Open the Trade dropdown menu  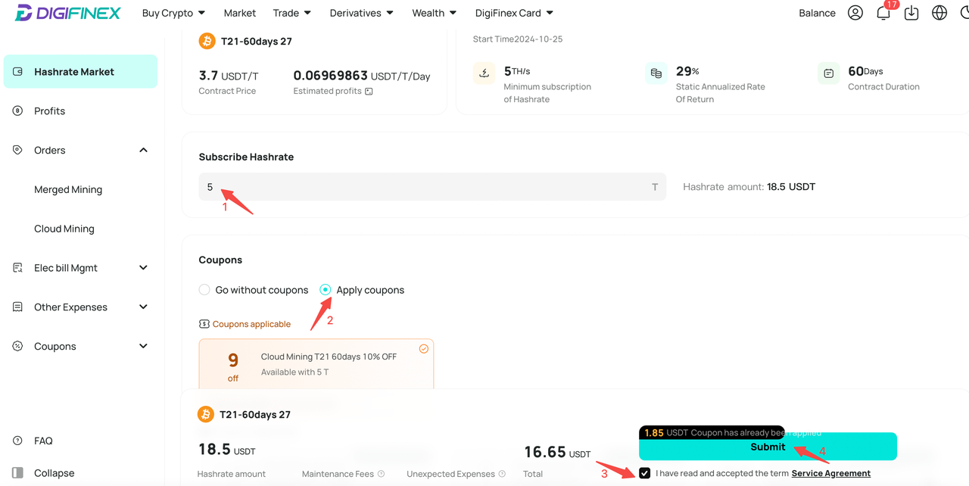pos(291,13)
